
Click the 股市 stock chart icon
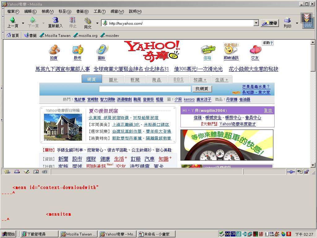click(78, 50)
